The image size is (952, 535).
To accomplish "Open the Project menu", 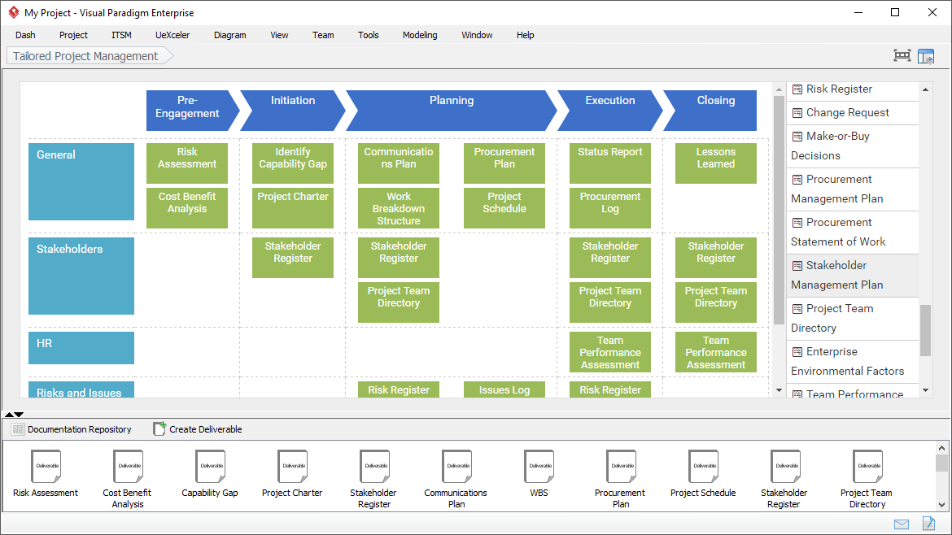I will [73, 35].
